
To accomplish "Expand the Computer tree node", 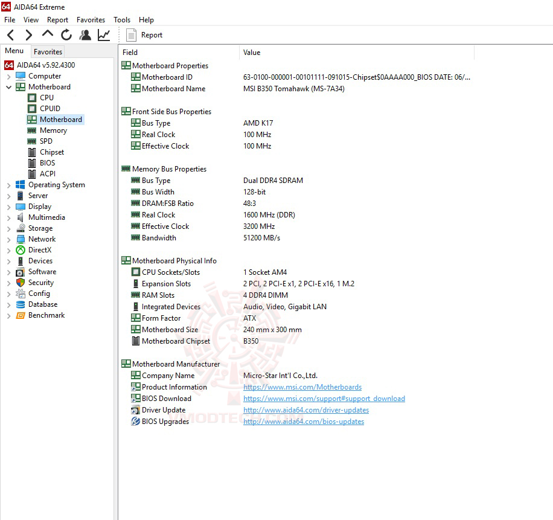I will 9,76.
